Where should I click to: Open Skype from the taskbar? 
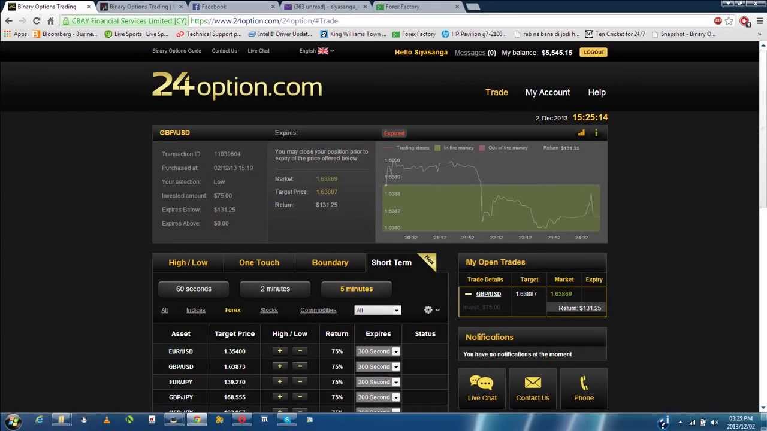tap(287, 420)
